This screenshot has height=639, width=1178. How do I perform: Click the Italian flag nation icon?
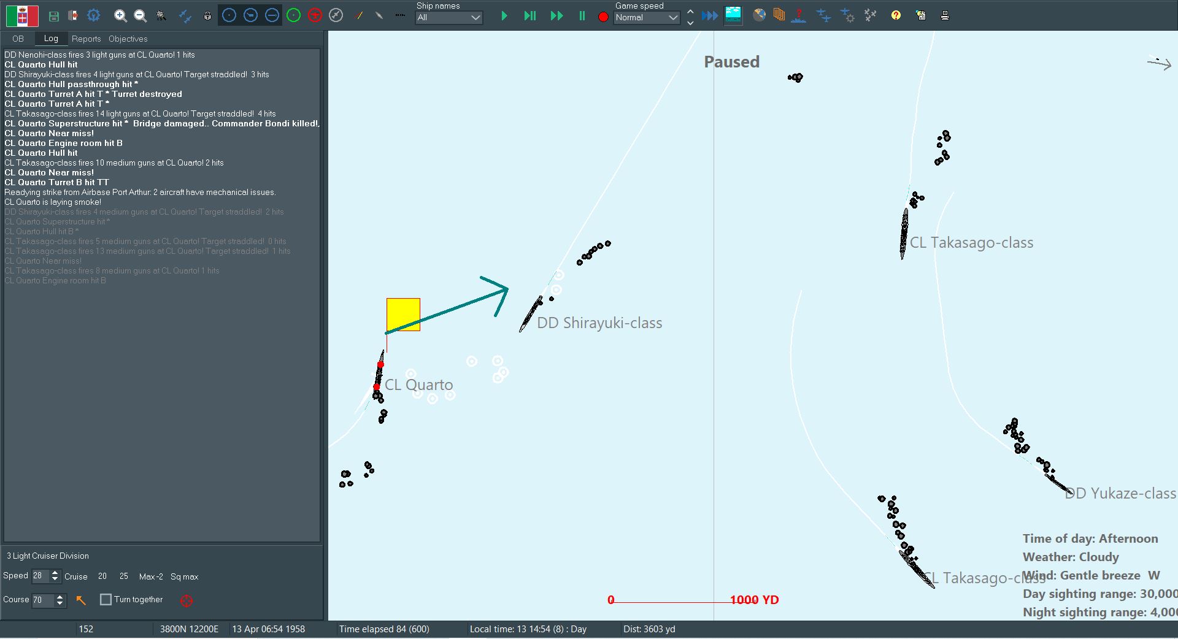[x=22, y=15]
